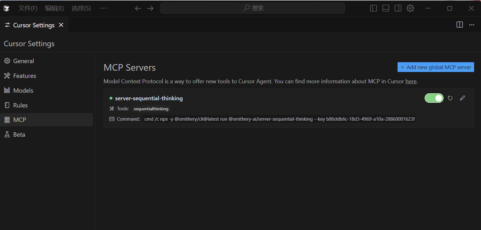Toggle the bottom panel visibility icon
Screen dimensions: 481x230
[386, 8]
